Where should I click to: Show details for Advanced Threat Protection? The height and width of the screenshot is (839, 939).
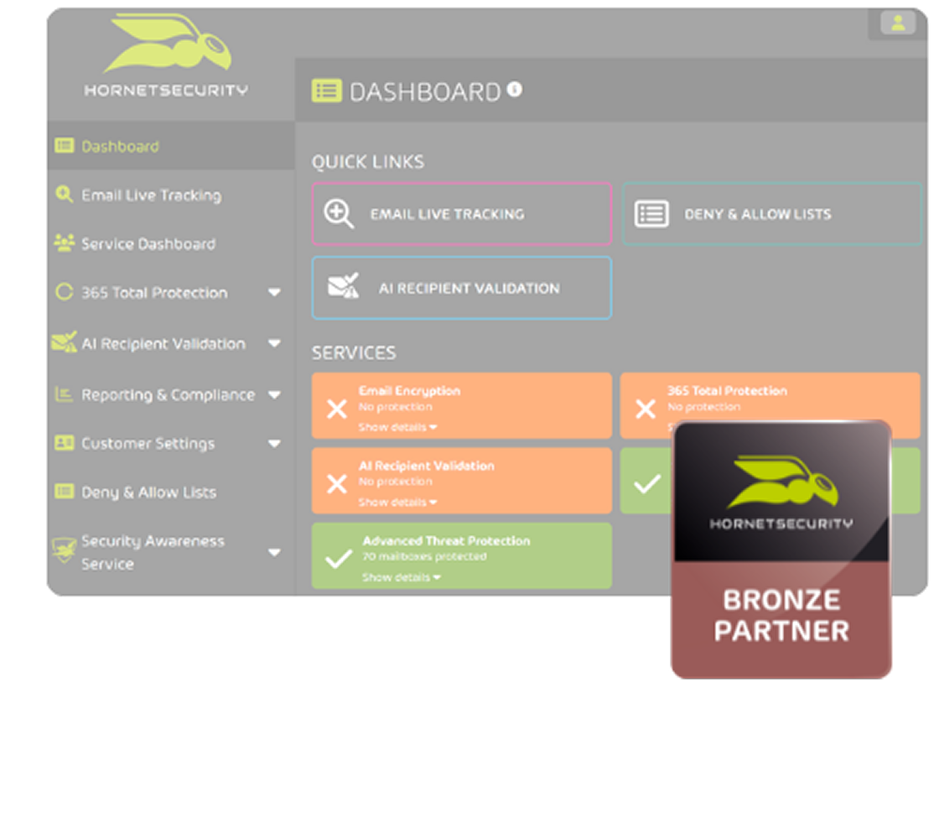point(402,577)
